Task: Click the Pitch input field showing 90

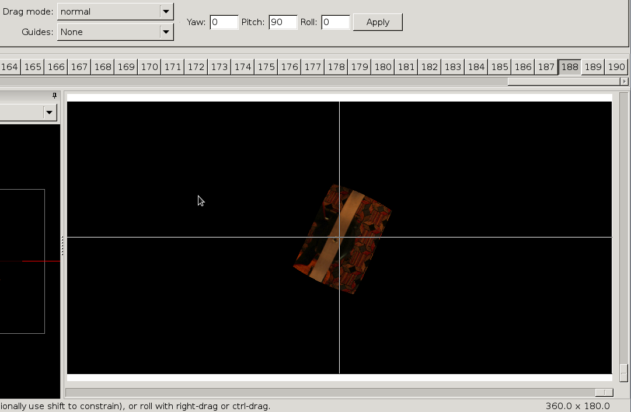Action: tap(283, 22)
